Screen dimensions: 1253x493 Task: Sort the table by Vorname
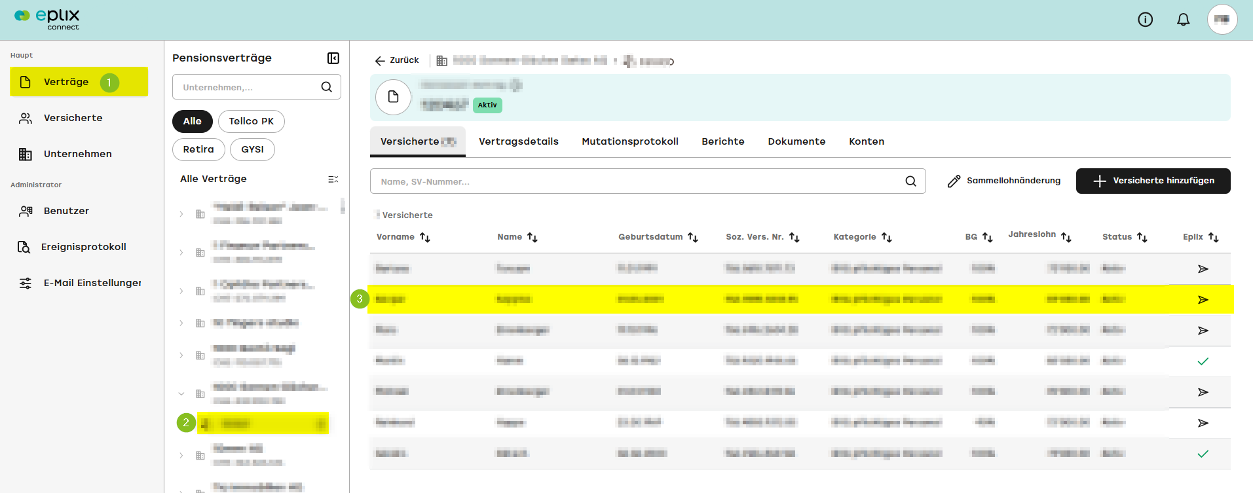[425, 237]
